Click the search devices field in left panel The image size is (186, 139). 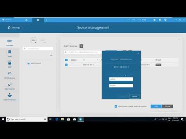click(38, 49)
